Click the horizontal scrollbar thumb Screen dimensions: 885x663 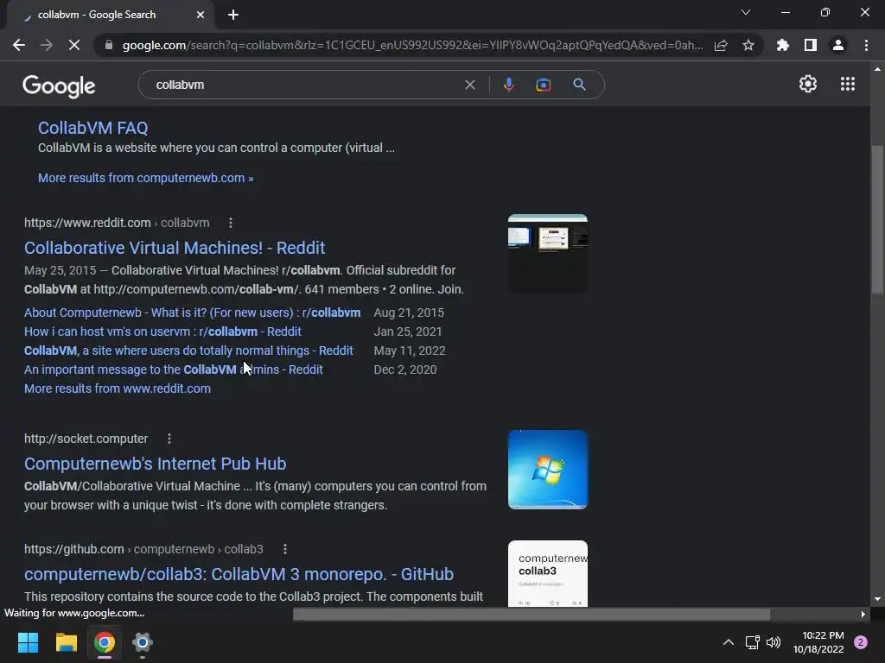532,615
